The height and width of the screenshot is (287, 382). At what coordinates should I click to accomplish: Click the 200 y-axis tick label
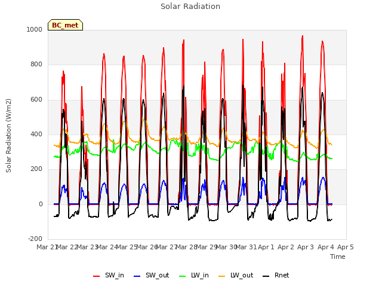click(x=36, y=169)
